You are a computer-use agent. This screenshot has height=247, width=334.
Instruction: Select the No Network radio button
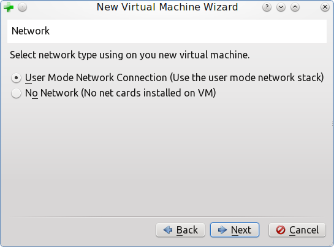(x=16, y=93)
